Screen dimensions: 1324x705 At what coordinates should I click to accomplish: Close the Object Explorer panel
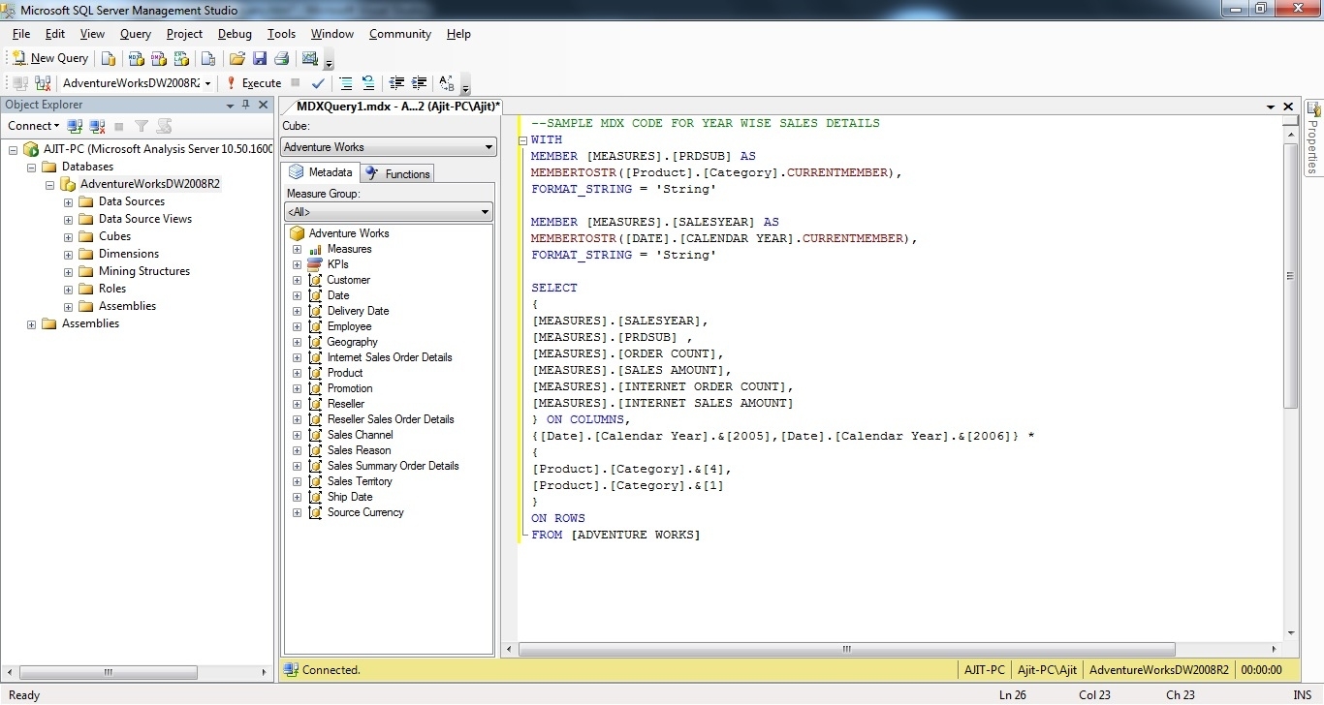click(x=263, y=105)
